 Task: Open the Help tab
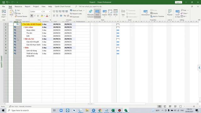[50, 6]
